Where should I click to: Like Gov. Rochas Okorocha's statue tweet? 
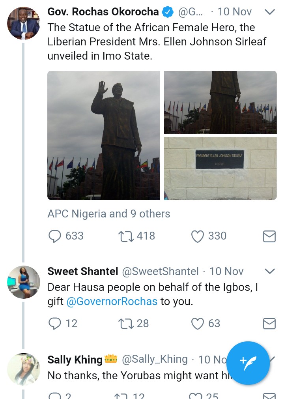point(197,236)
